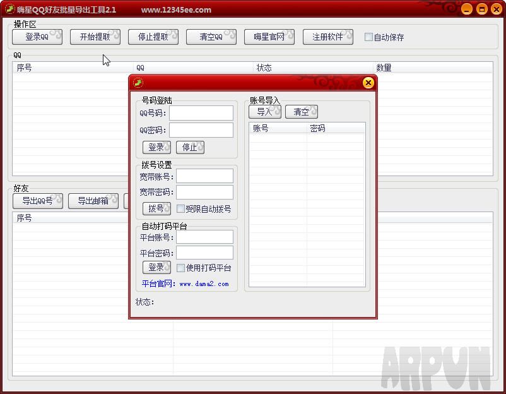Click the 序号 column header in 好友 table
Viewport: 506px width, 394px height.
pos(71,218)
